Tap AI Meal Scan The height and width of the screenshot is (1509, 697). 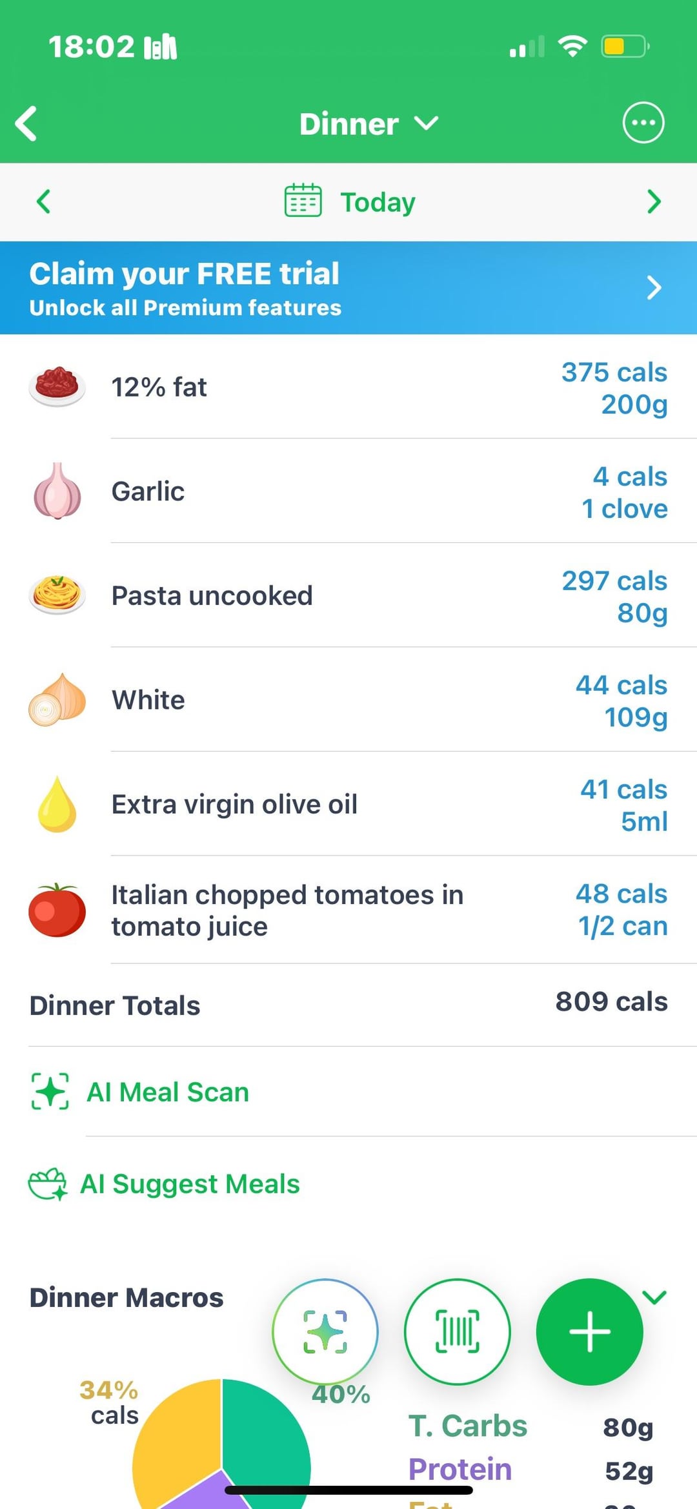167,1092
